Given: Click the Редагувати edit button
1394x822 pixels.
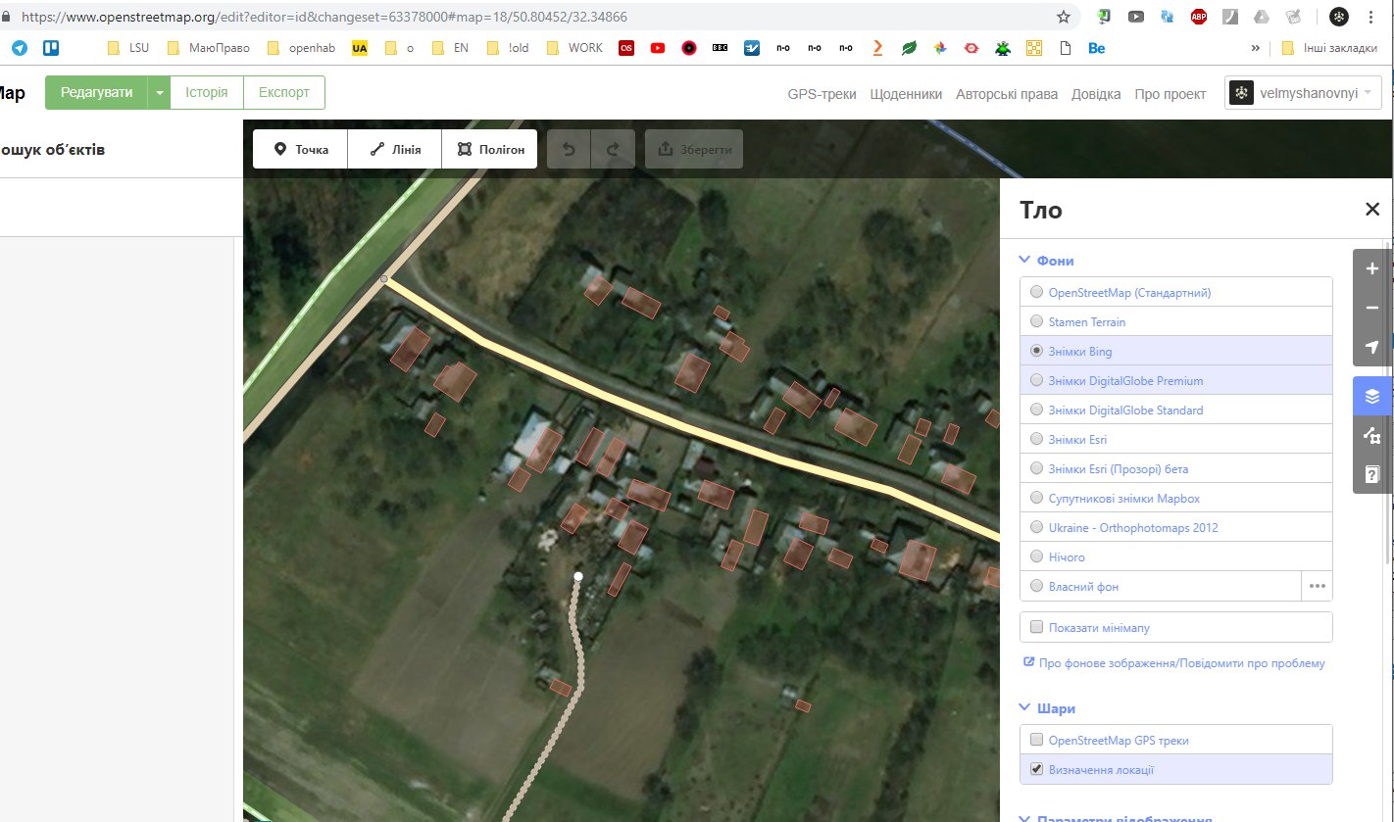Looking at the screenshot, I should click(x=96, y=92).
